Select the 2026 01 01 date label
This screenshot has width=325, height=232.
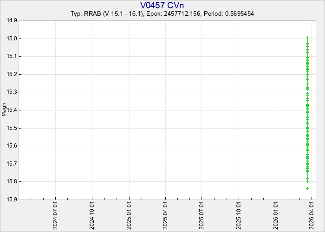coord(276,215)
